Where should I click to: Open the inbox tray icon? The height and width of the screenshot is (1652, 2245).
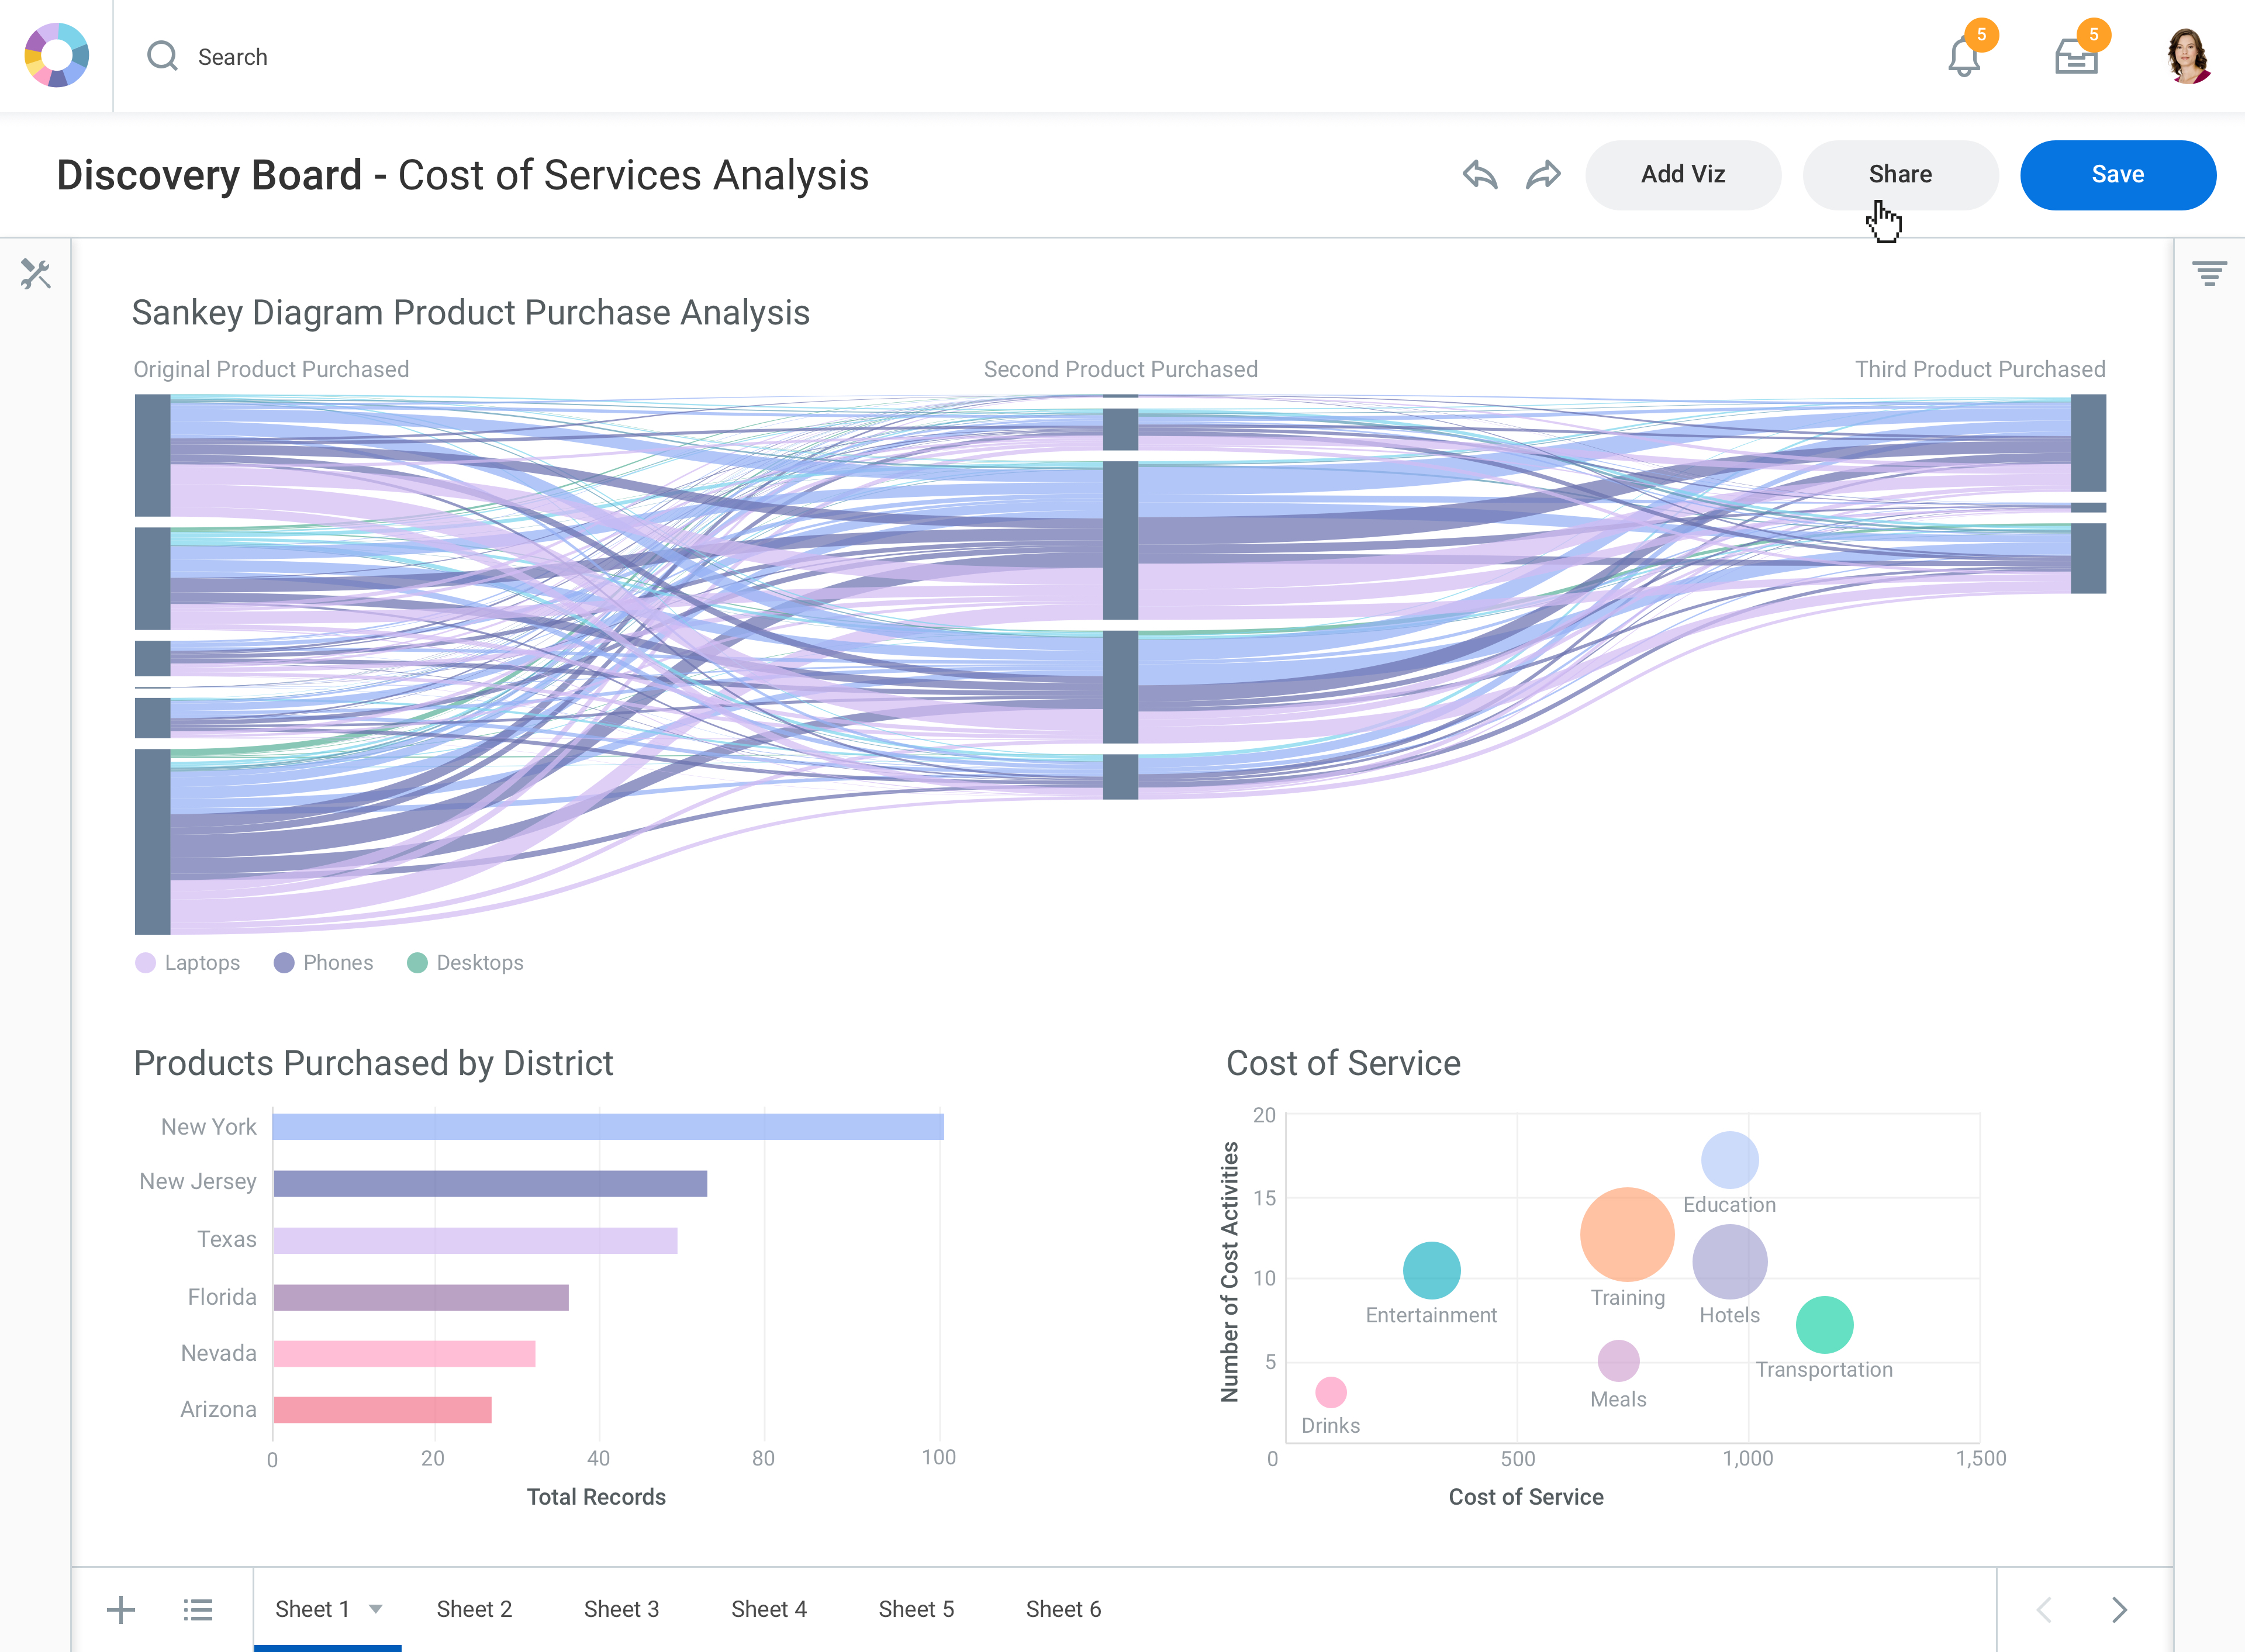coord(2076,58)
